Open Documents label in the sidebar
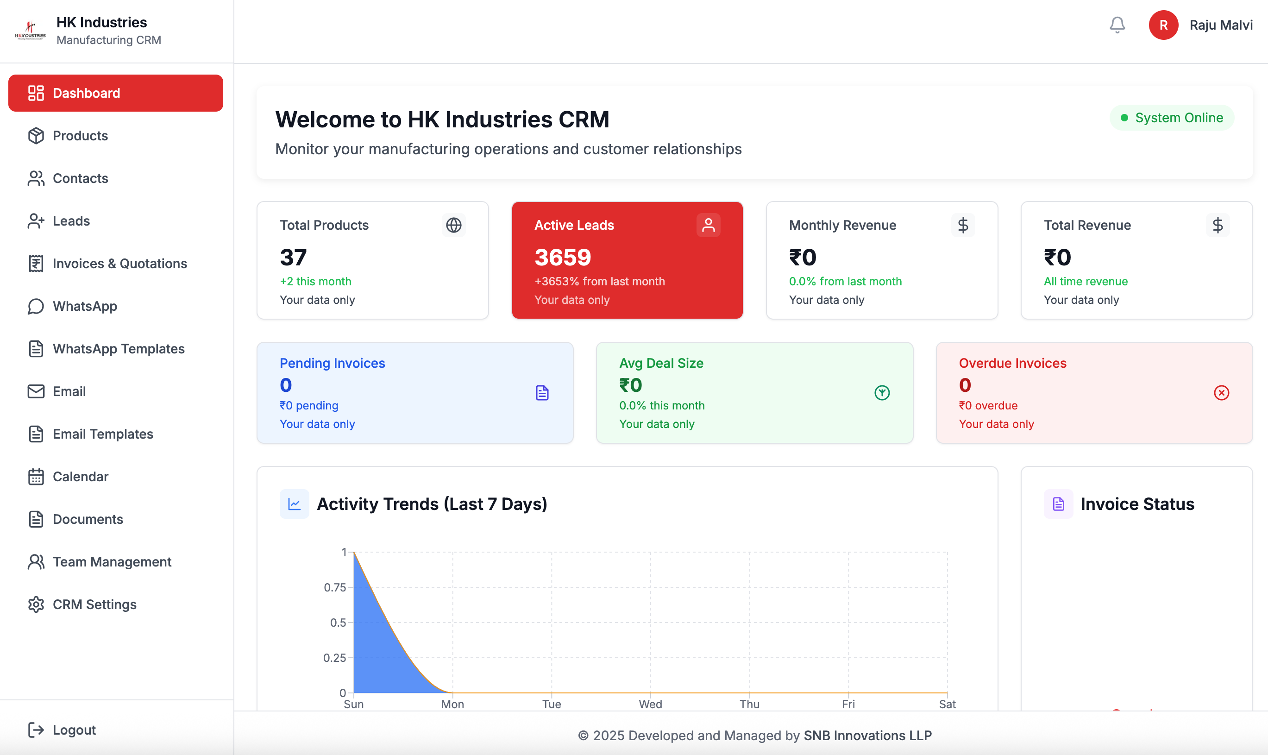 (88, 519)
